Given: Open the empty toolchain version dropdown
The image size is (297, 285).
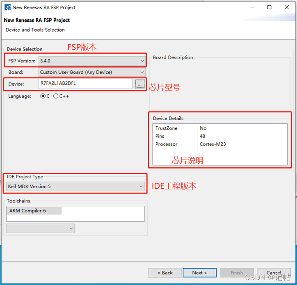Looking at the screenshot, I should [41, 228].
